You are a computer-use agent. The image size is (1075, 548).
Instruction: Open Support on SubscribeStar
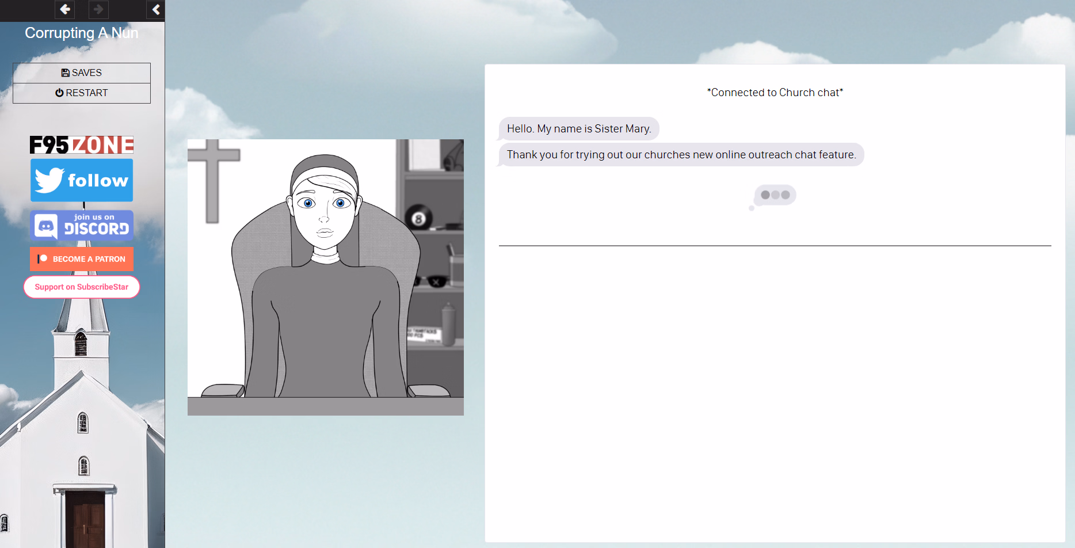81,287
